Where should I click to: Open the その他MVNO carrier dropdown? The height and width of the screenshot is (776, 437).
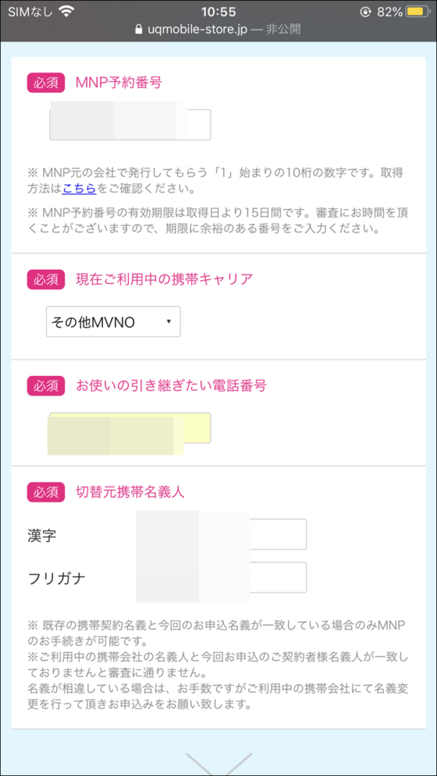tap(113, 322)
